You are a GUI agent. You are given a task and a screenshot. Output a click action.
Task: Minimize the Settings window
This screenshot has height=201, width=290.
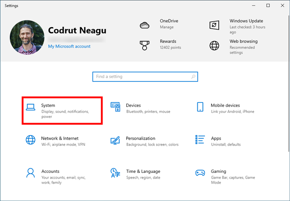(x=254, y=5)
